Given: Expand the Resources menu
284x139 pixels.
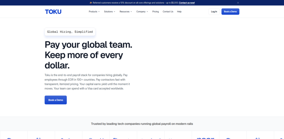Looking at the screenshot, I should (x=126, y=12).
